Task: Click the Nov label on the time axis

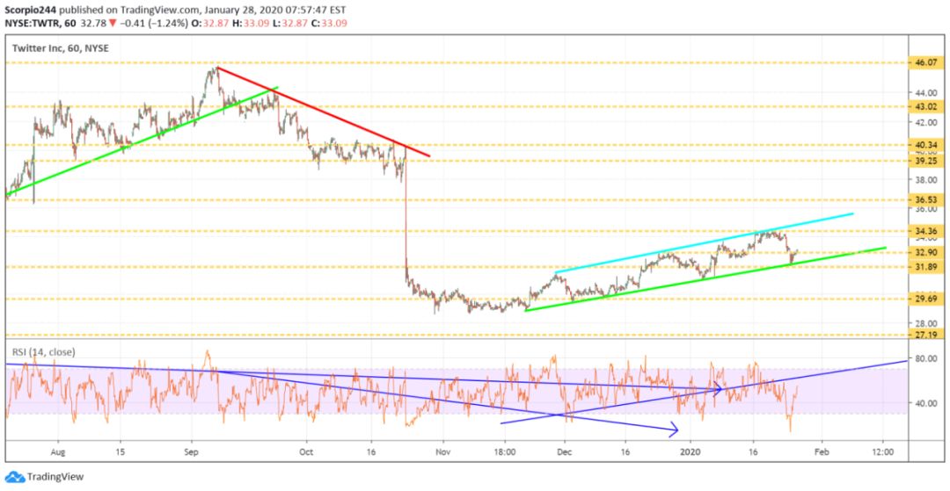Action: click(x=443, y=451)
